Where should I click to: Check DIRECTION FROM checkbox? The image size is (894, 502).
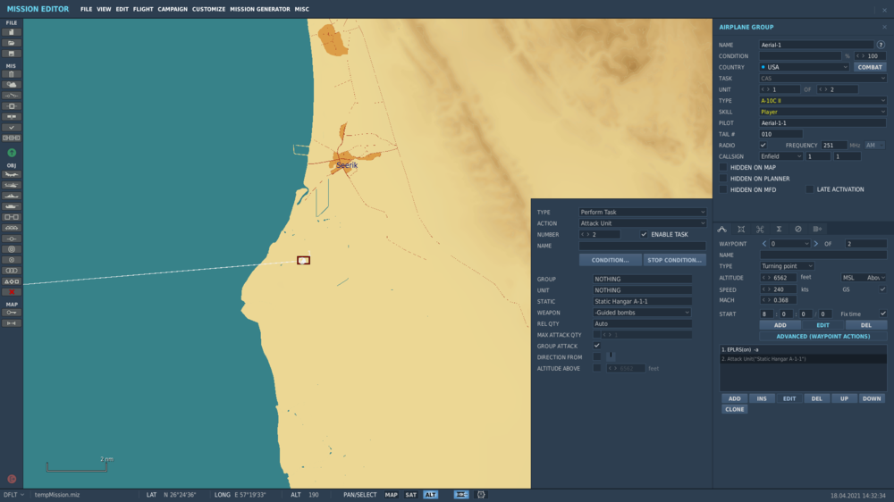coord(597,356)
